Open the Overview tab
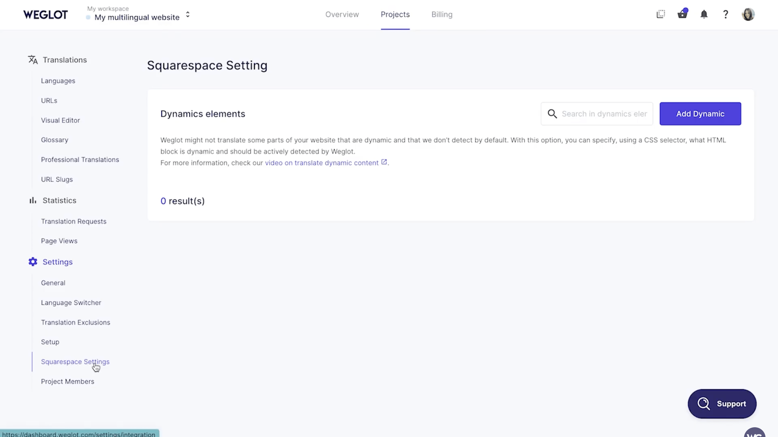Image resolution: width=778 pixels, height=437 pixels. pyautogui.click(x=342, y=14)
